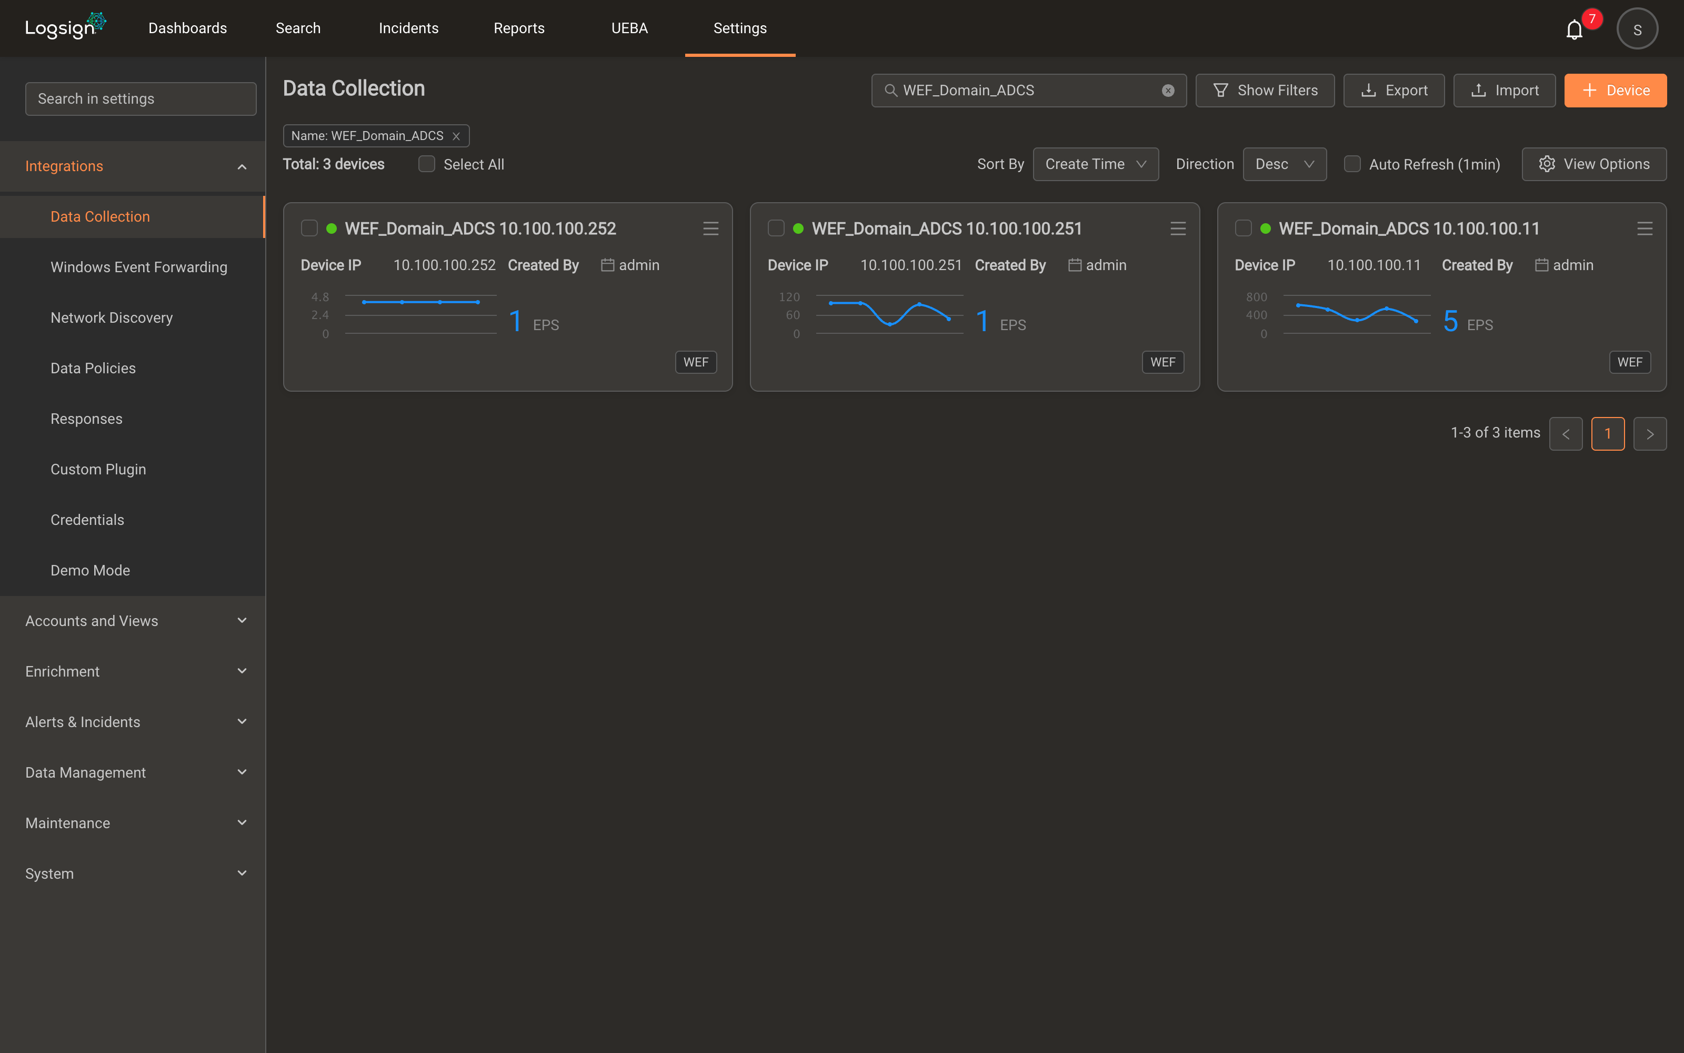Focus the Search in settings field
The image size is (1684, 1053).
click(141, 99)
